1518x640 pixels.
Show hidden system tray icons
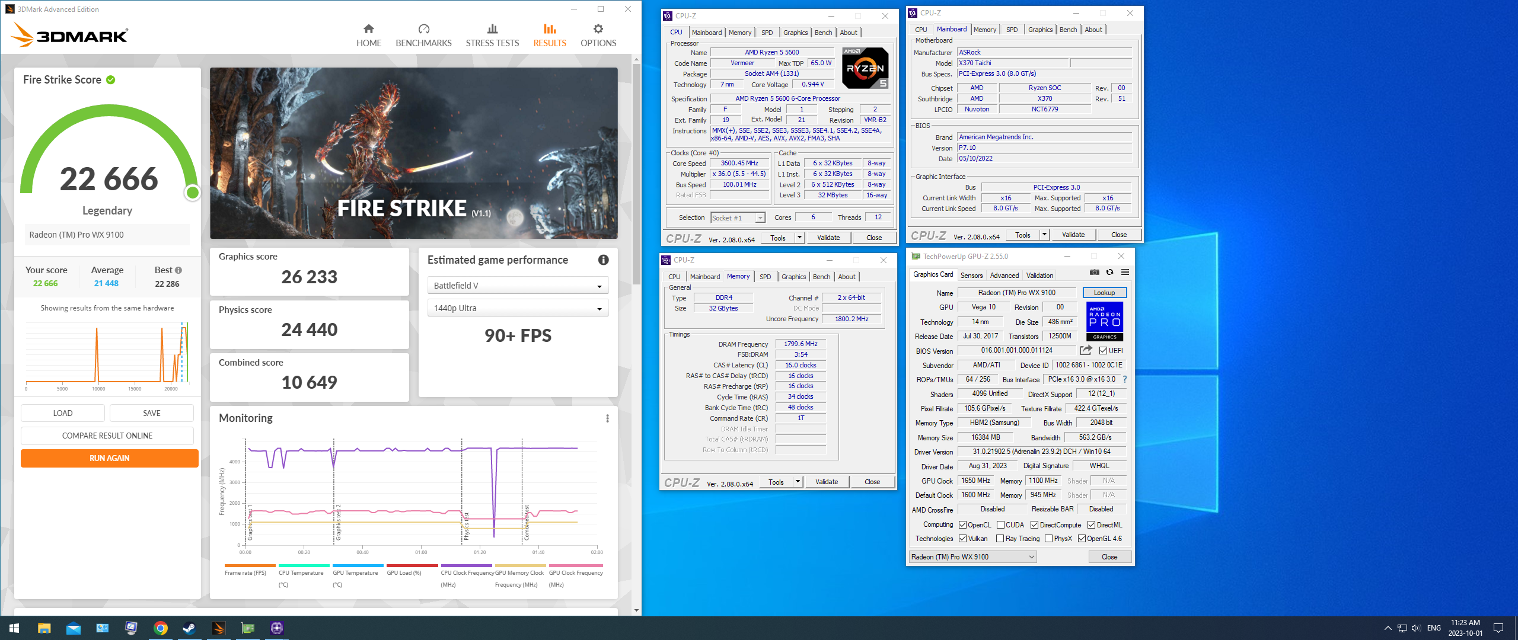coord(1388,628)
